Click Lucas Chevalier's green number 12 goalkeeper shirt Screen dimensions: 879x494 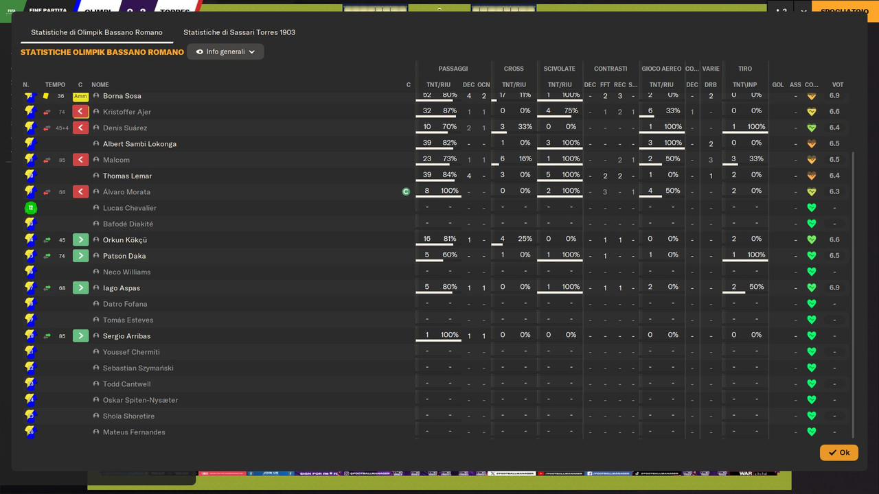(x=30, y=208)
